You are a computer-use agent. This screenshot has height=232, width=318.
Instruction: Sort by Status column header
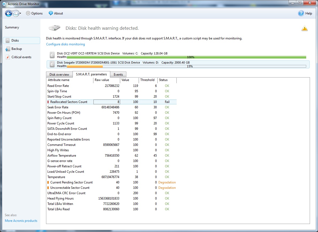pos(167,80)
